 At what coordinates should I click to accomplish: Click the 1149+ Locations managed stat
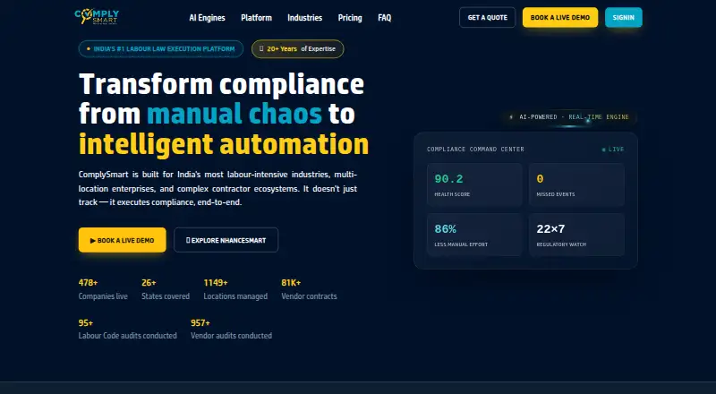(x=235, y=289)
